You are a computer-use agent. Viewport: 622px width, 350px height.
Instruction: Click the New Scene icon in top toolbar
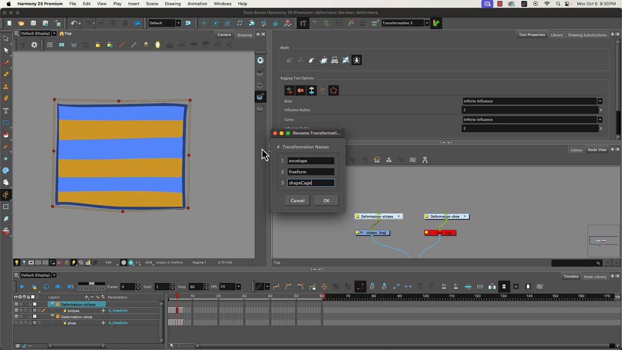click(9, 23)
